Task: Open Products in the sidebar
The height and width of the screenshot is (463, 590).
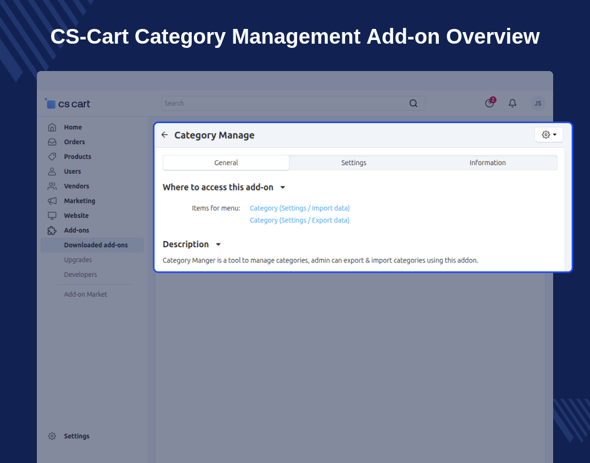Action: [77, 157]
